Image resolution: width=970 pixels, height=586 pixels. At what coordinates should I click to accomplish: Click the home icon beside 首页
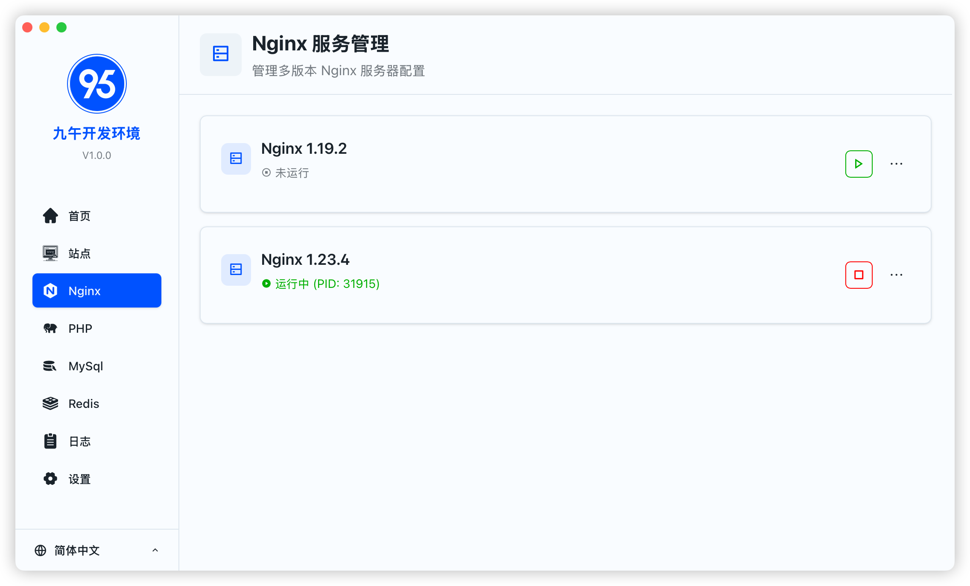click(50, 216)
